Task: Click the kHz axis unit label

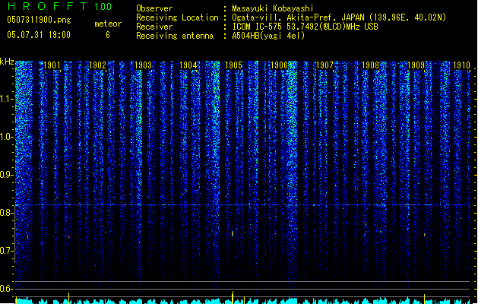Action: [7, 62]
